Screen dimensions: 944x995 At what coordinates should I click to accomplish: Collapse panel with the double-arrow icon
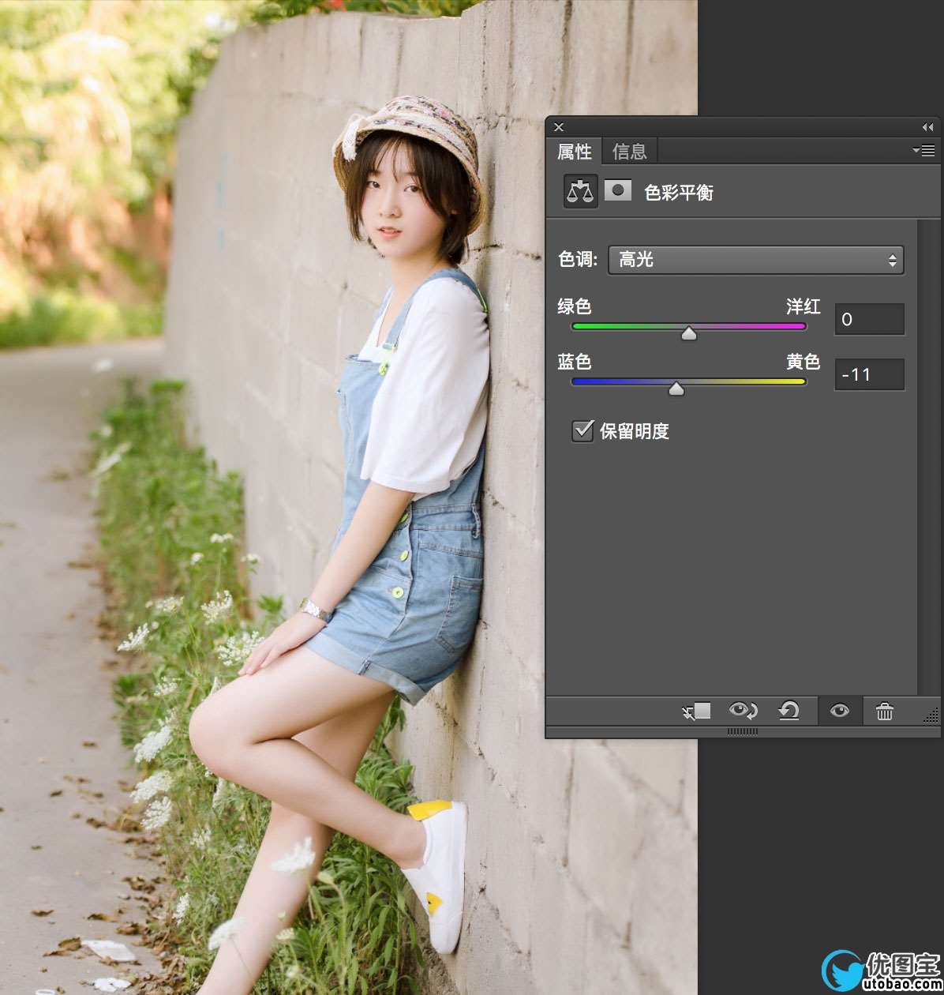click(x=927, y=127)
